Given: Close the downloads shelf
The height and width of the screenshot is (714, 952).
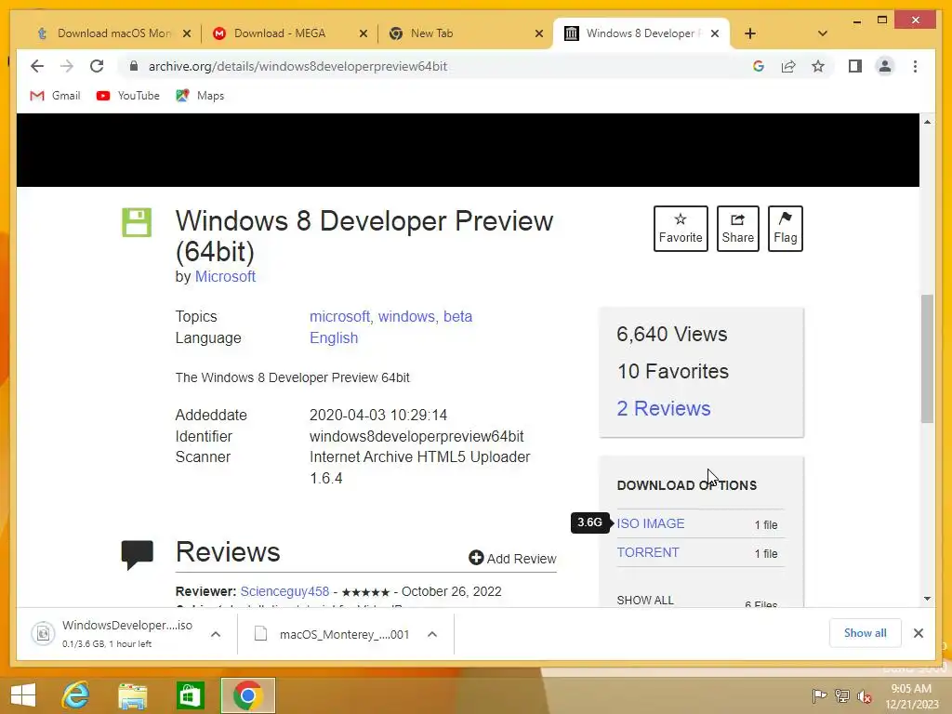Looking at the screenshot, I should 918,633.
